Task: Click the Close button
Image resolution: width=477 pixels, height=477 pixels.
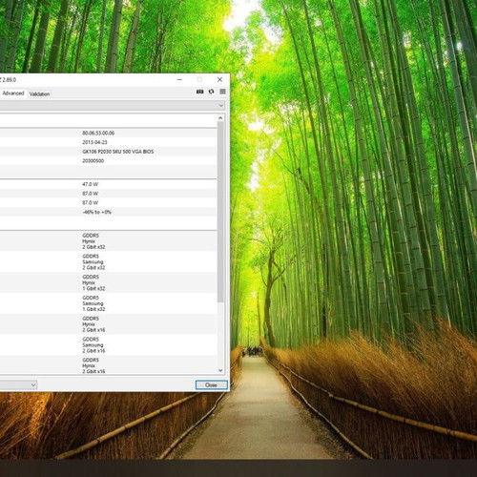Action: (212, 385)
